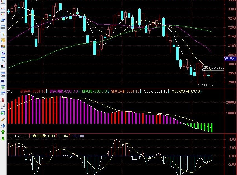The height and width of the screenshot is (175, 237).
Task: Click the ETF sidebar icon
Action: tap(3, 65)
